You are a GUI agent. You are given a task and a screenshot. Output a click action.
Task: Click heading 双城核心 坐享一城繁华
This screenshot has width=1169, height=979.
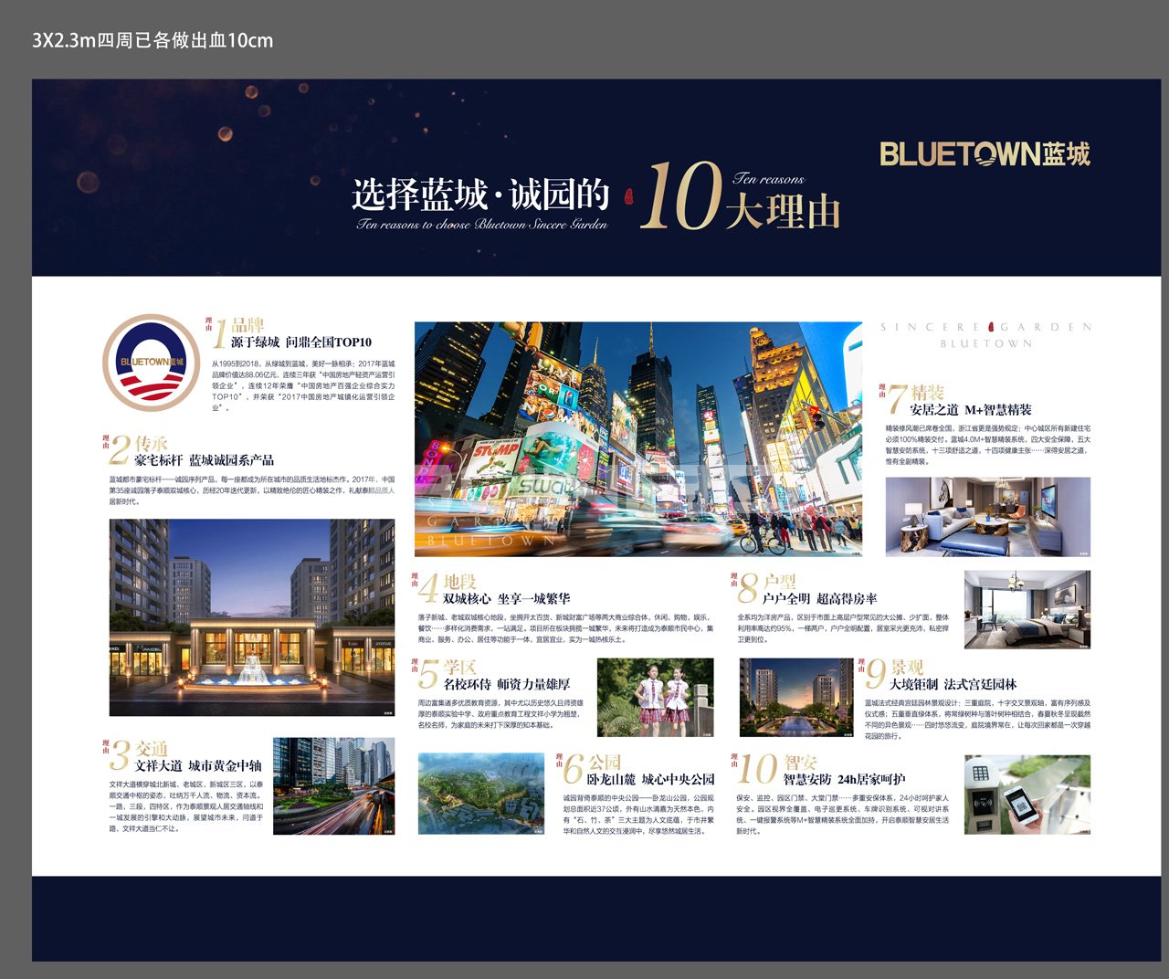506,599
